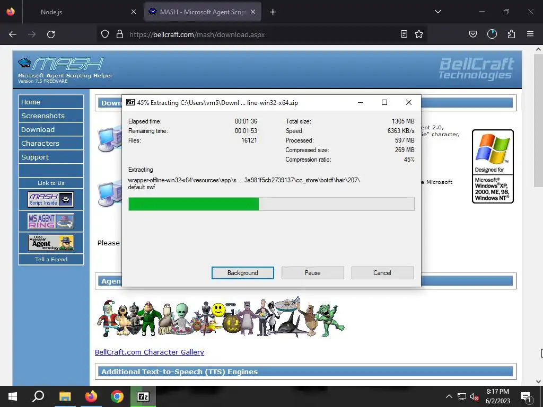
Task: Close the Node.js tab
Action: point(134,12)
